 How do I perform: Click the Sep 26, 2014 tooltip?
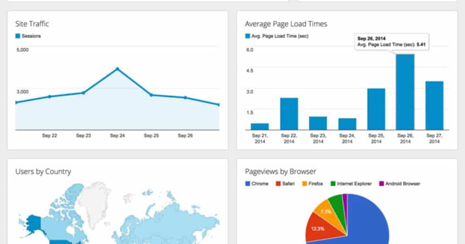point(391,42)
